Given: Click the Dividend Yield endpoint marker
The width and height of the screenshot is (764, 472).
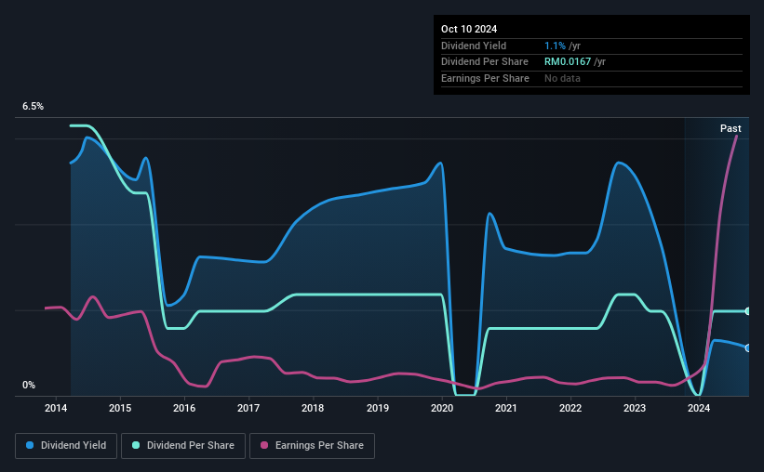Looking at the screenshot, I should [x=748, y=347].
